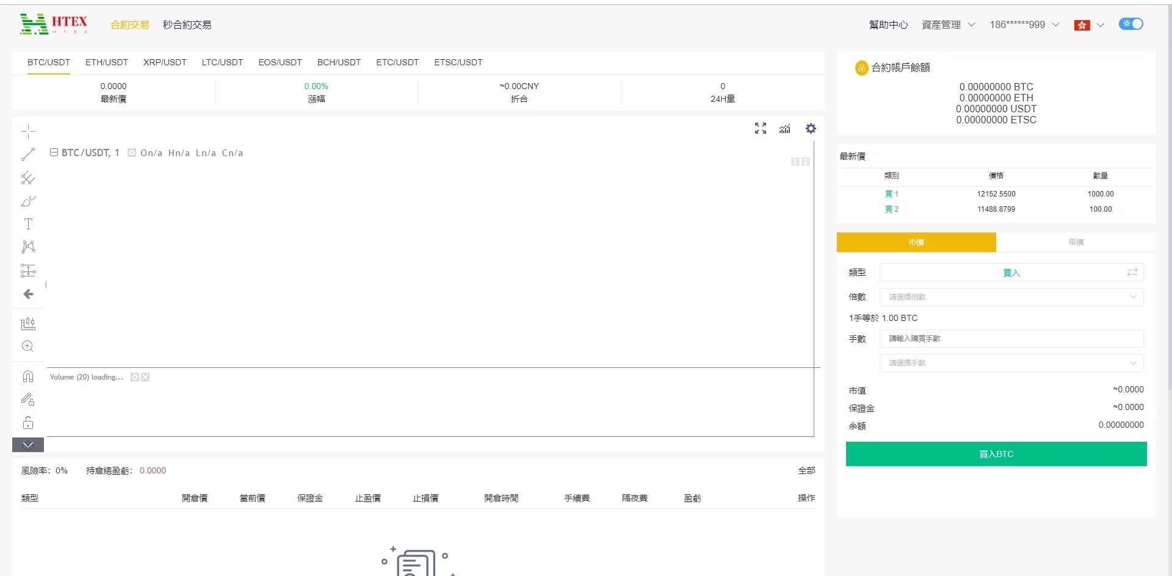
Task: Switch to the 限價 limit order tab
Action: [1076, 242]
